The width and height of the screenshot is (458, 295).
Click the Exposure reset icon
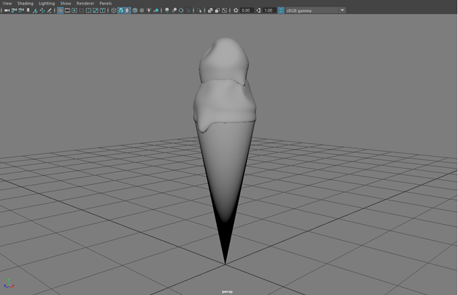pos(236,10)
